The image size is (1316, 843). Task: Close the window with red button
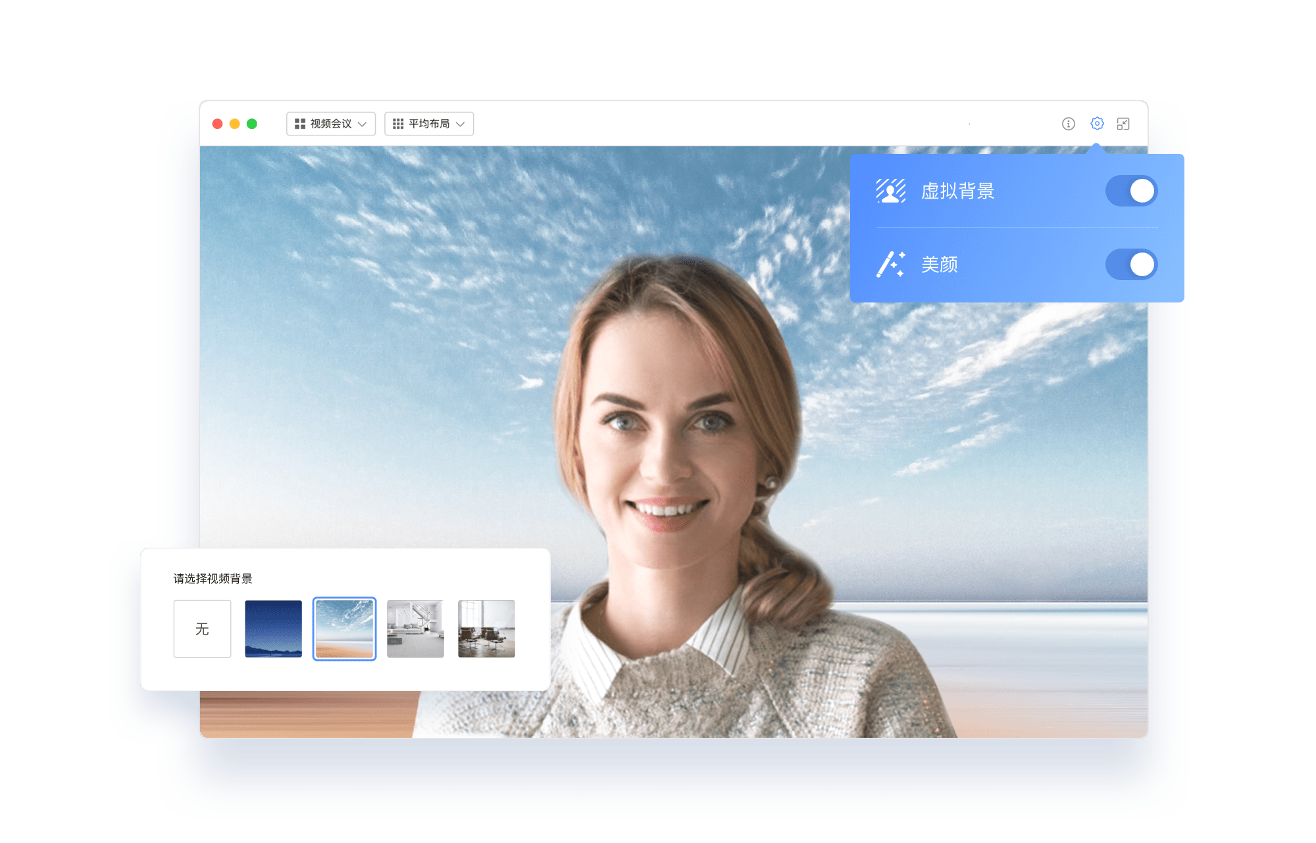coord(217,124)
